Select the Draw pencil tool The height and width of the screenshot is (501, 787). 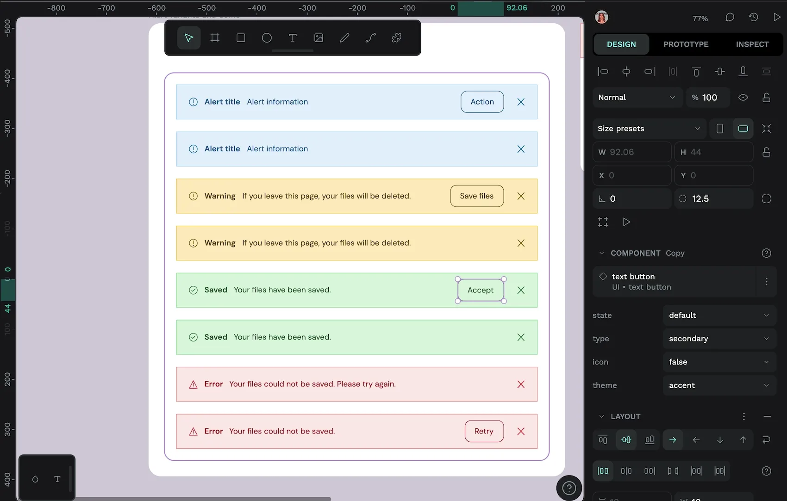(344, 38)
